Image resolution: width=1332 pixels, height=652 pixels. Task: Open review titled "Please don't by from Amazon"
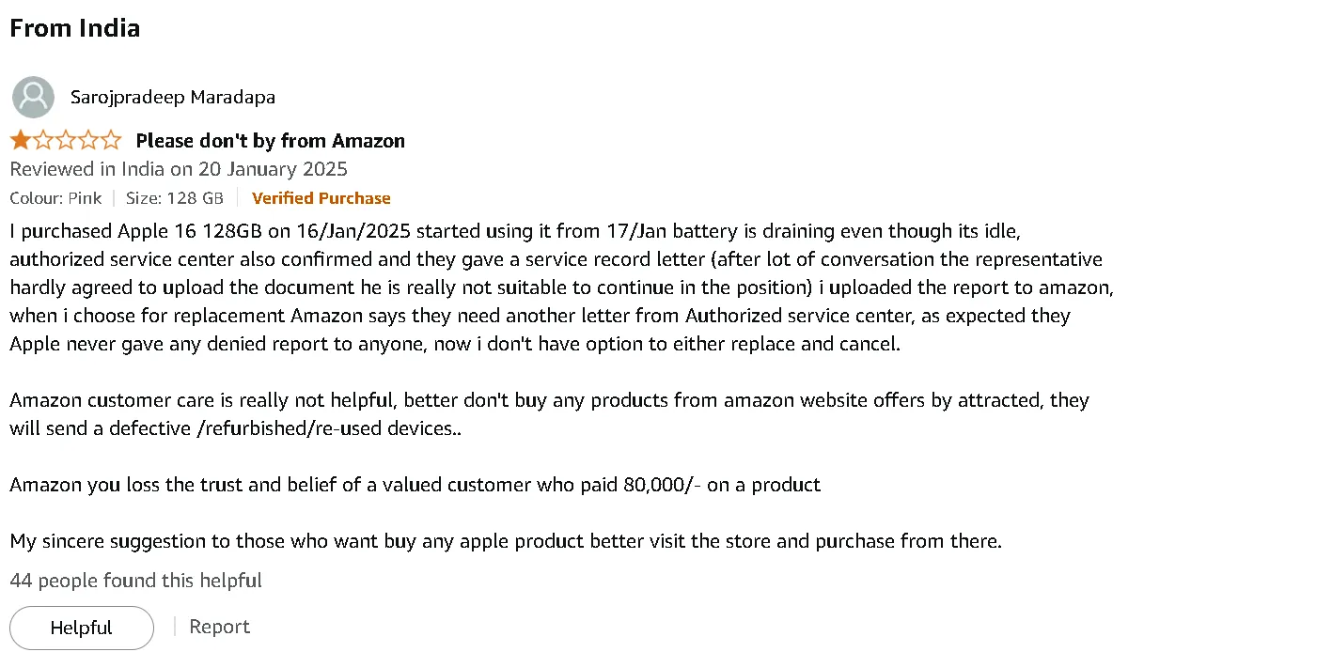tap(271, 141)
